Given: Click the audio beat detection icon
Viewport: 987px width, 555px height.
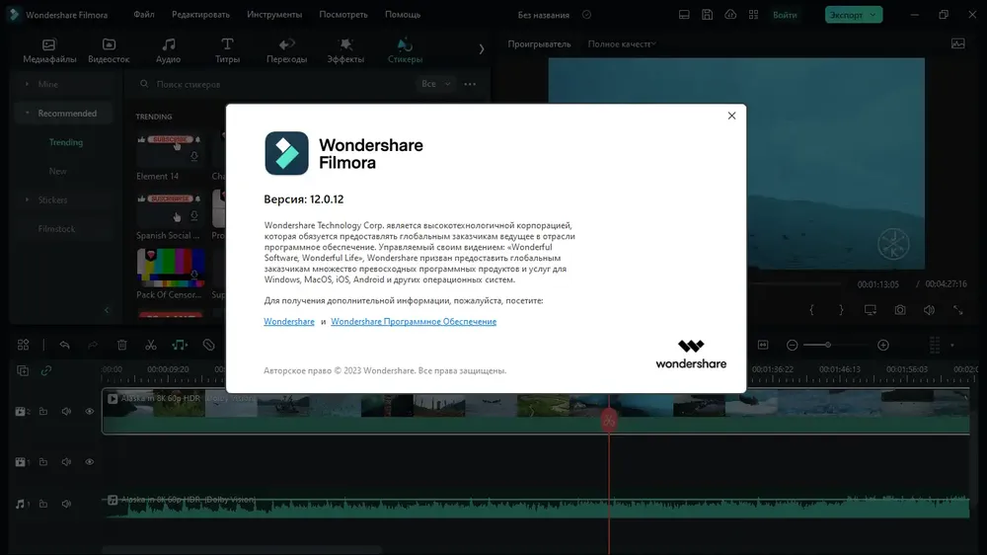Looking at the screenshot, I should pos(180,345).
